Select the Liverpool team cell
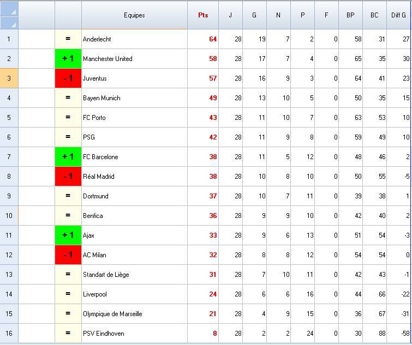Screen dimensions: 412x345 134,294
